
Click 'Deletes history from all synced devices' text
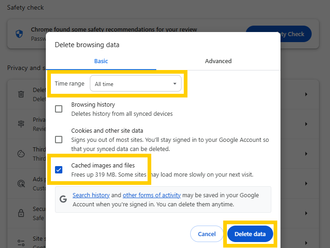[x=122, y=113]
